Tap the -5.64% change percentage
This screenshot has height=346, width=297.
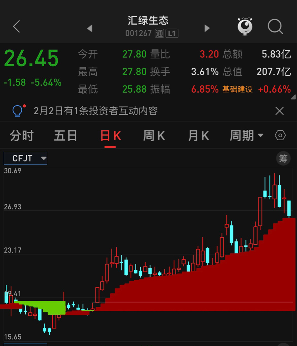click(46, 82)
